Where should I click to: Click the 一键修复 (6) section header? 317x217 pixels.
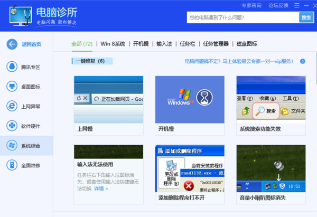(x=92, y=61)
